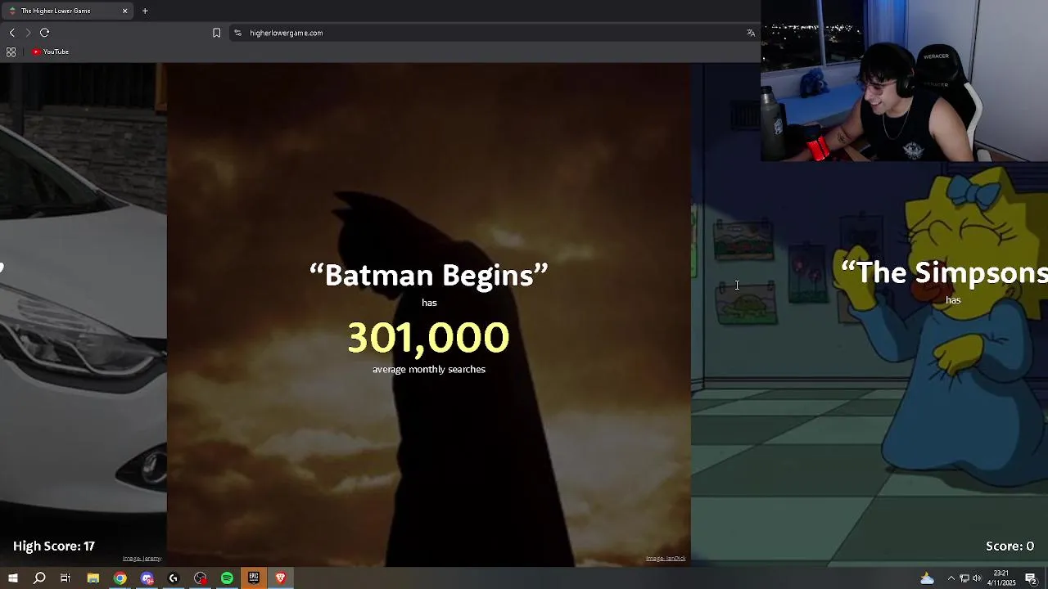Bookmark this page with the bookmark icon

pyautogui.click(x=216, y=33)
